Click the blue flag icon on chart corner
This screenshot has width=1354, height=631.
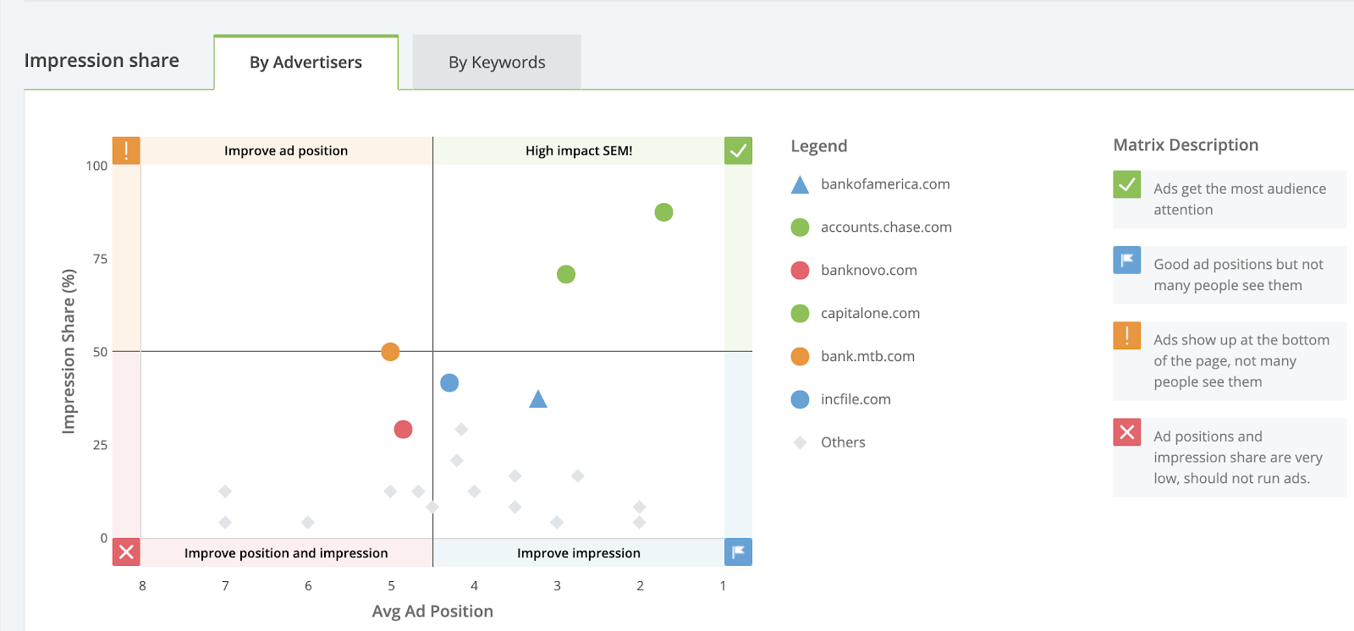click(x=738, y=552)
